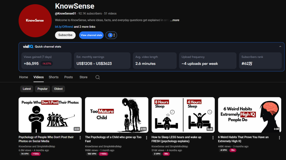Open options for the Don't Post Photos video
This screenshot has width=286, height=160.
pyautogui.click(x=80, y=138)
